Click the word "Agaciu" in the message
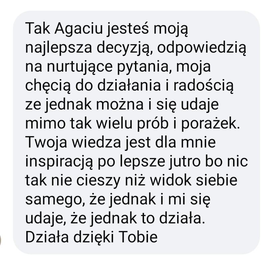 coord(78,29)
